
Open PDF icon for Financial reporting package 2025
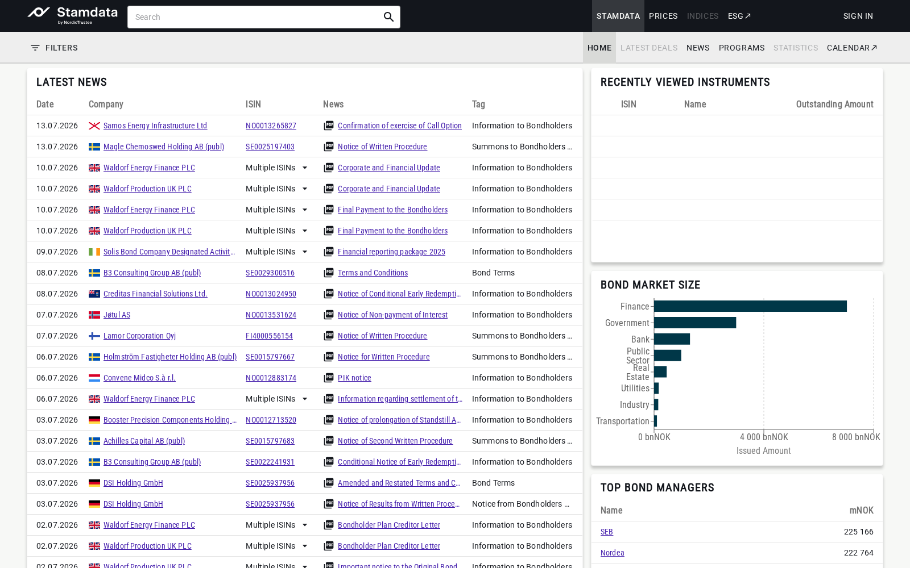coord(329,252)
